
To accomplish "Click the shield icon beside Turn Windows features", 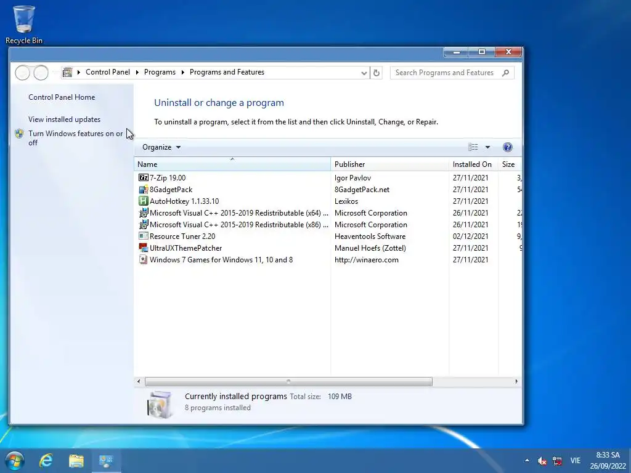I will (x=19, y=134).
